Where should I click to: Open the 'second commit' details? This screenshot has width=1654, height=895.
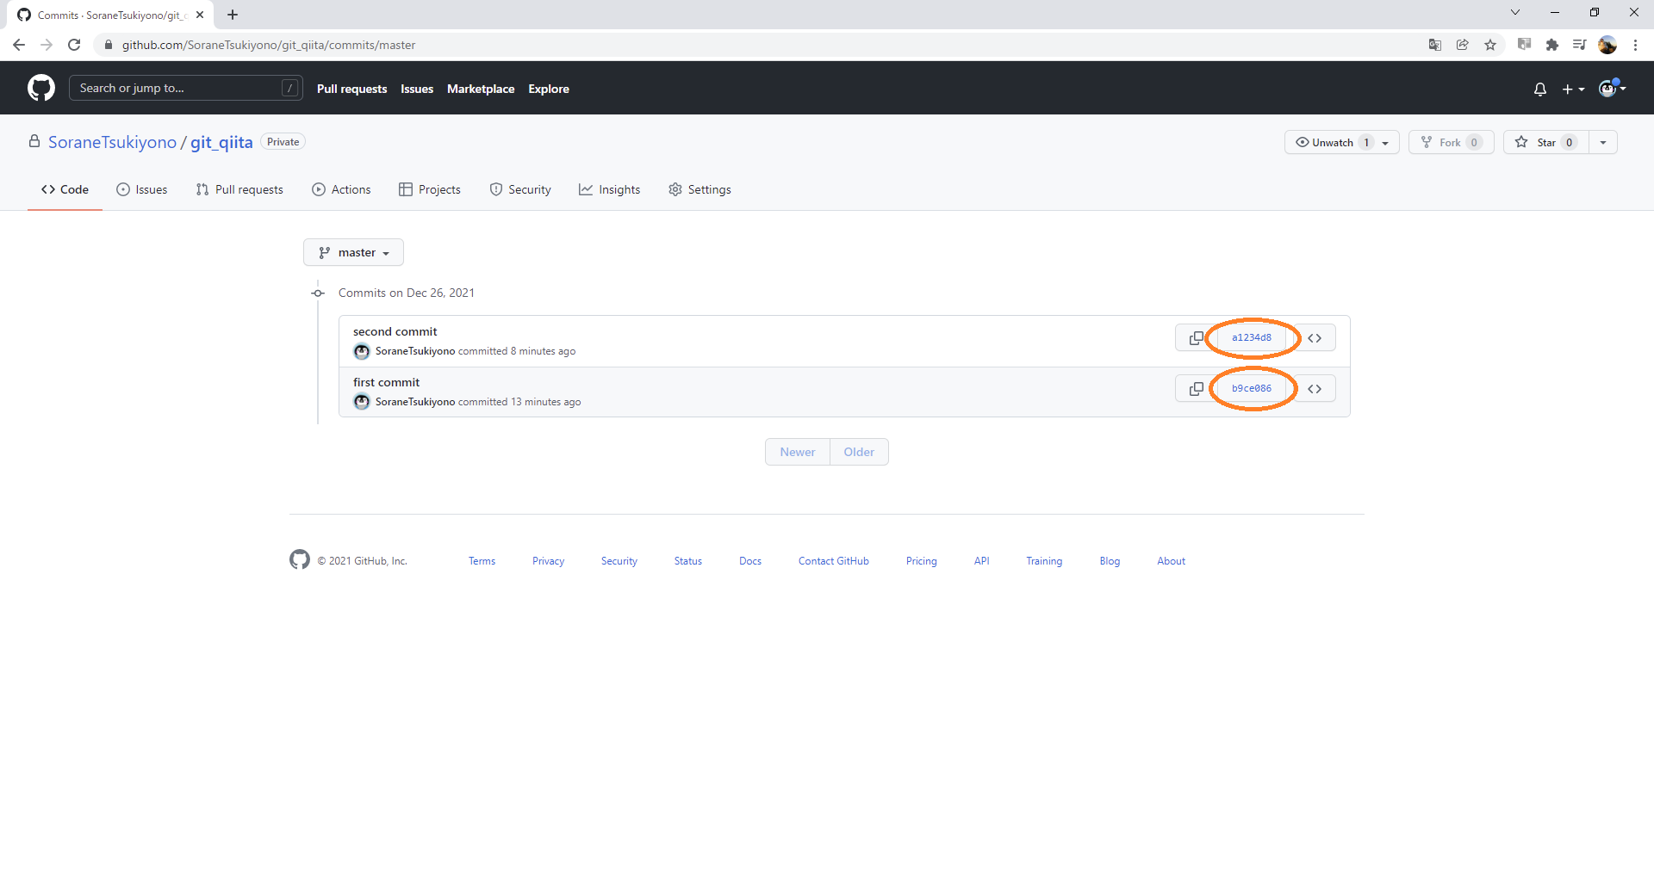(395, 331)
